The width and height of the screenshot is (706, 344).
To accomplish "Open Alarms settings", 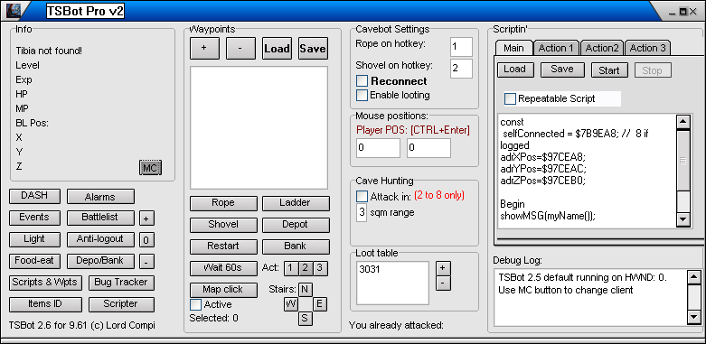I will tap(100, 197).
